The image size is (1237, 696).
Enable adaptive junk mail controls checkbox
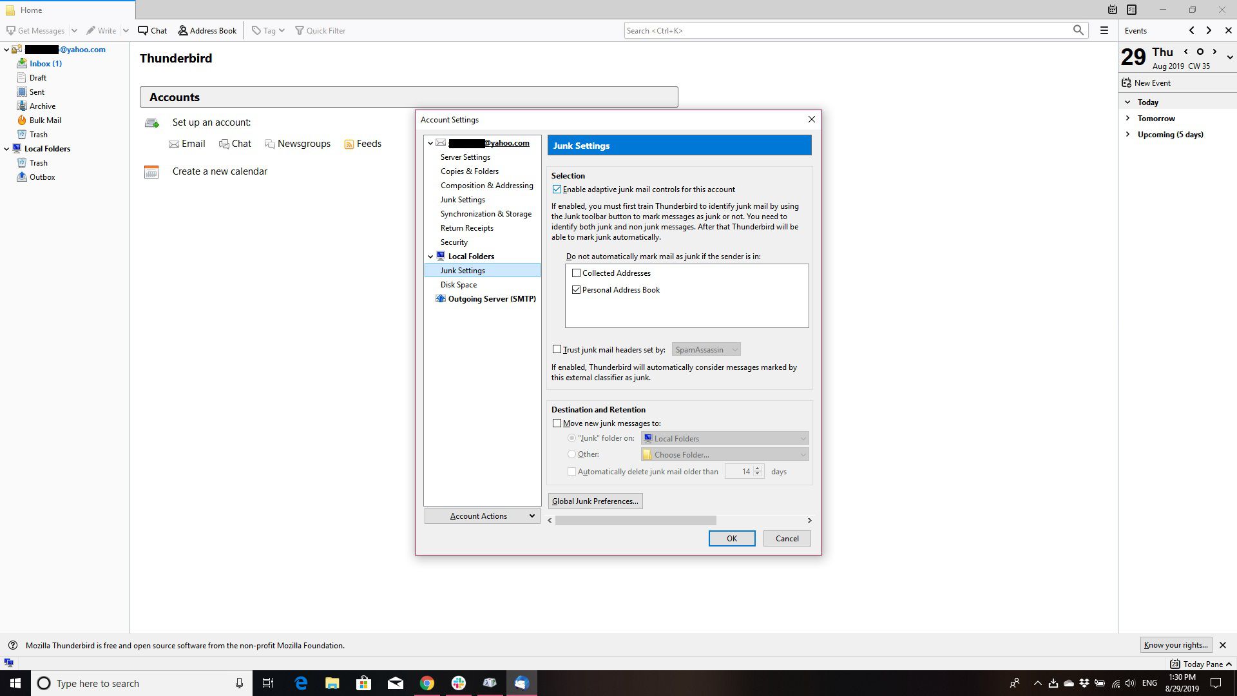pos(557,189)
